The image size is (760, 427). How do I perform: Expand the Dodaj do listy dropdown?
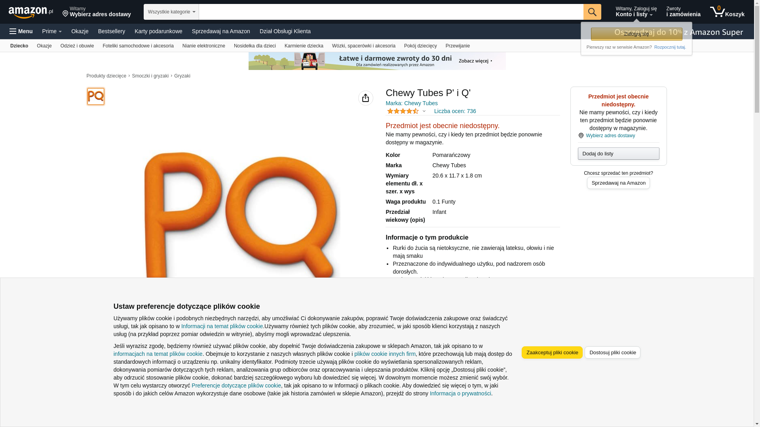618,153
